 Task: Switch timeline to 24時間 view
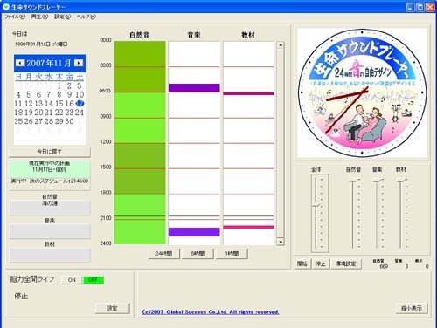pos(163,254)
